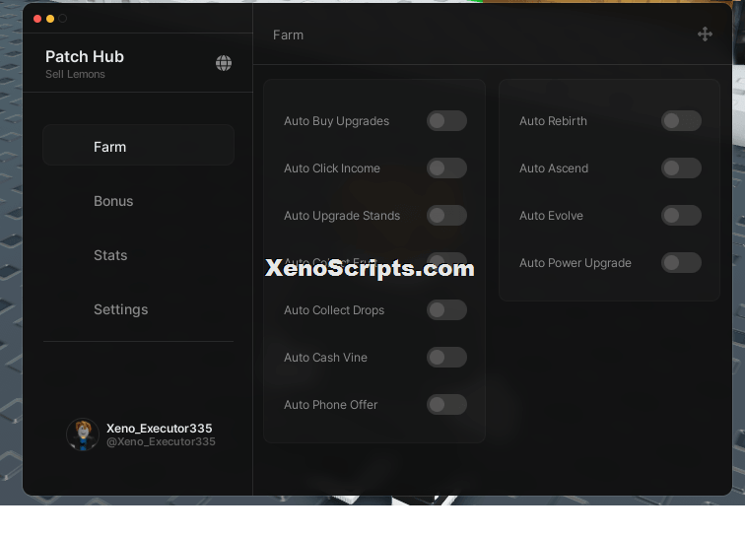Enable the Auto Rebirth toggle

click(681, 120)
